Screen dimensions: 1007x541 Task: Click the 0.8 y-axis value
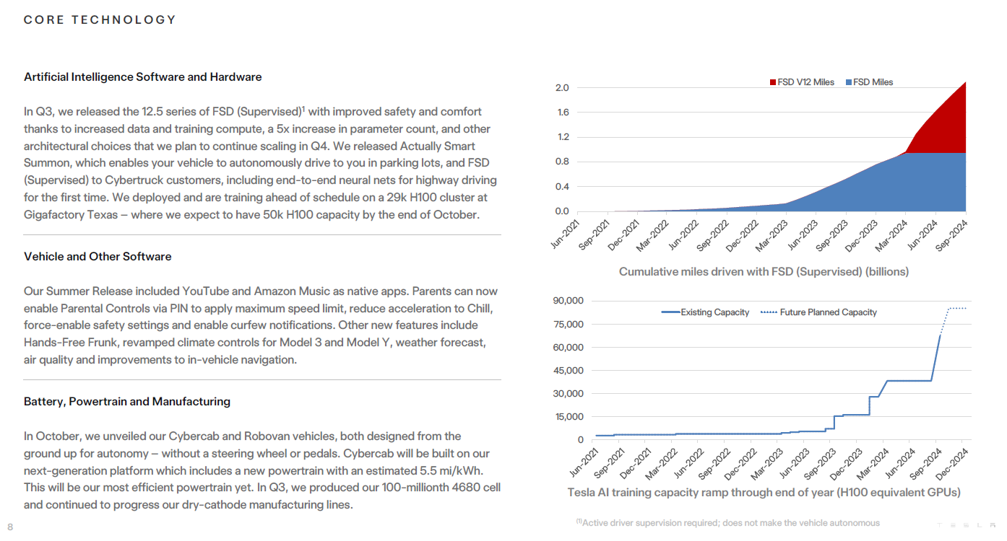563,162
